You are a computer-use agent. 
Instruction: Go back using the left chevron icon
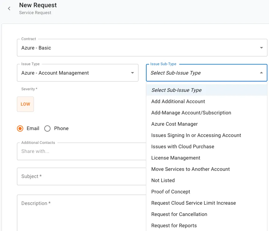(x=9, y=8)
